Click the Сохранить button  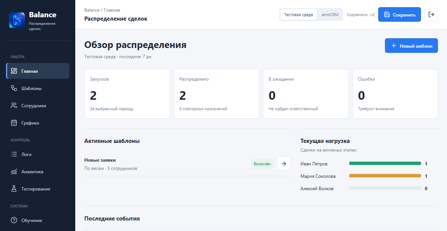[399, 15]
